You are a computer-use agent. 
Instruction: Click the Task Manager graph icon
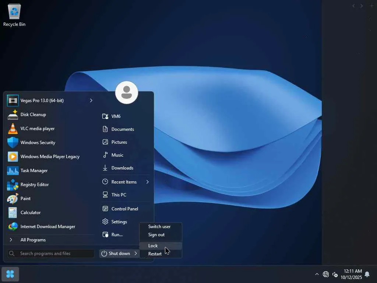[13, 170]
